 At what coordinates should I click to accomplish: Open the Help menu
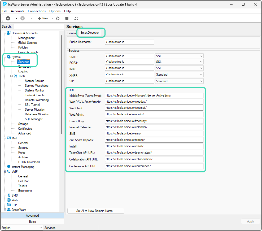[x=67, y=11]
